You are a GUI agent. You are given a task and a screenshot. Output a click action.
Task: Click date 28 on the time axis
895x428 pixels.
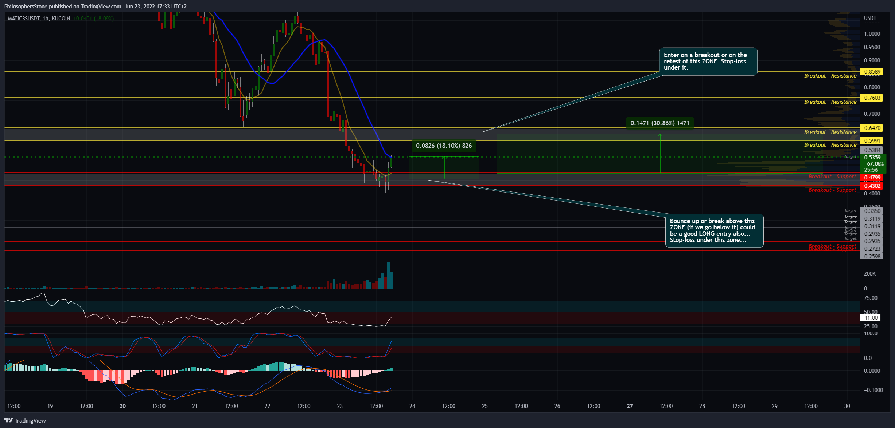click(702, 406)
